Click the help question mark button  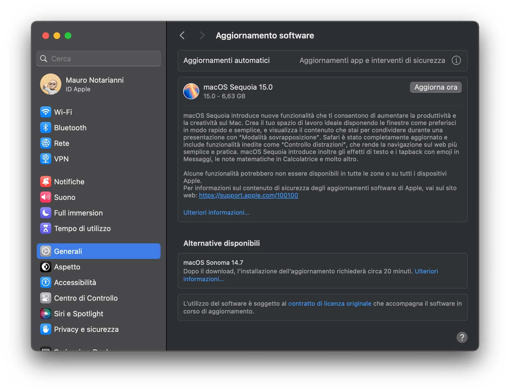462,337
